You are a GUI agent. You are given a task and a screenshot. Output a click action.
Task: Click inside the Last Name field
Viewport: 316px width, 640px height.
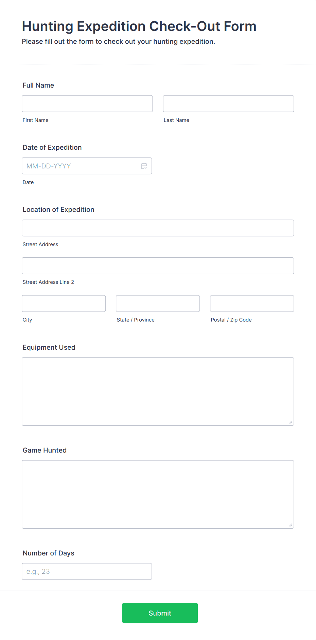point(228,103)
